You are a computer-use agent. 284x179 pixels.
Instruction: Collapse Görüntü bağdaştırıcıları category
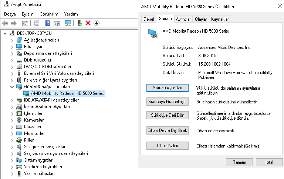pyautogui.click(x=12, y=87)
